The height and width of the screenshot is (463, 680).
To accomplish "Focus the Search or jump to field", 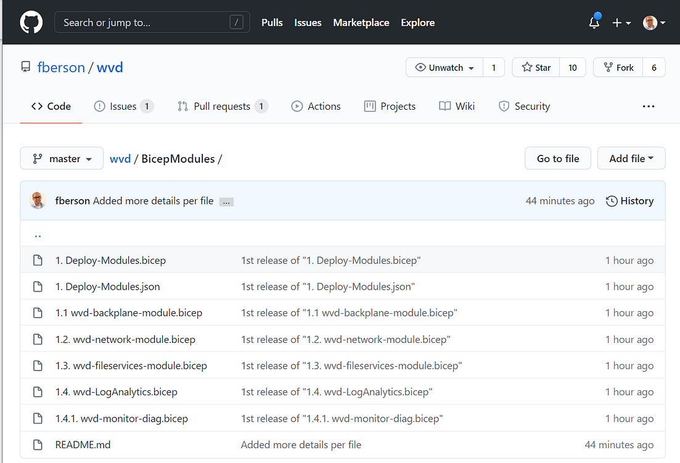I will click(x=152, y=22).
